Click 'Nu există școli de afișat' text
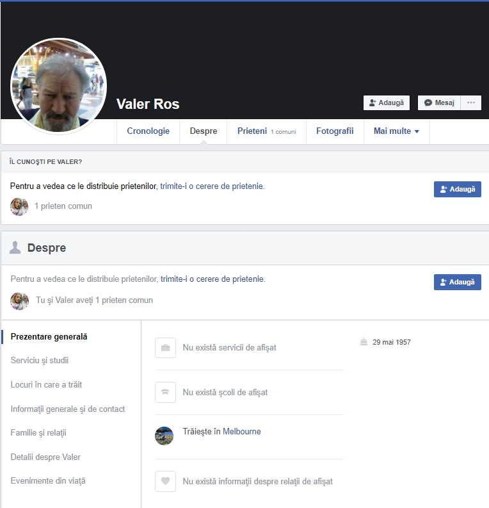 coord(225,392)
